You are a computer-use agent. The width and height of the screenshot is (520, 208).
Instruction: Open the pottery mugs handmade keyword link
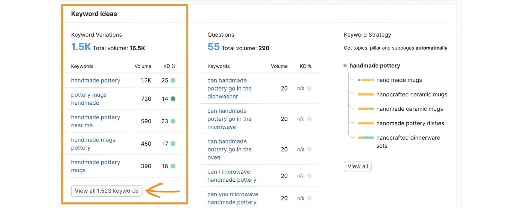point(89,99)
